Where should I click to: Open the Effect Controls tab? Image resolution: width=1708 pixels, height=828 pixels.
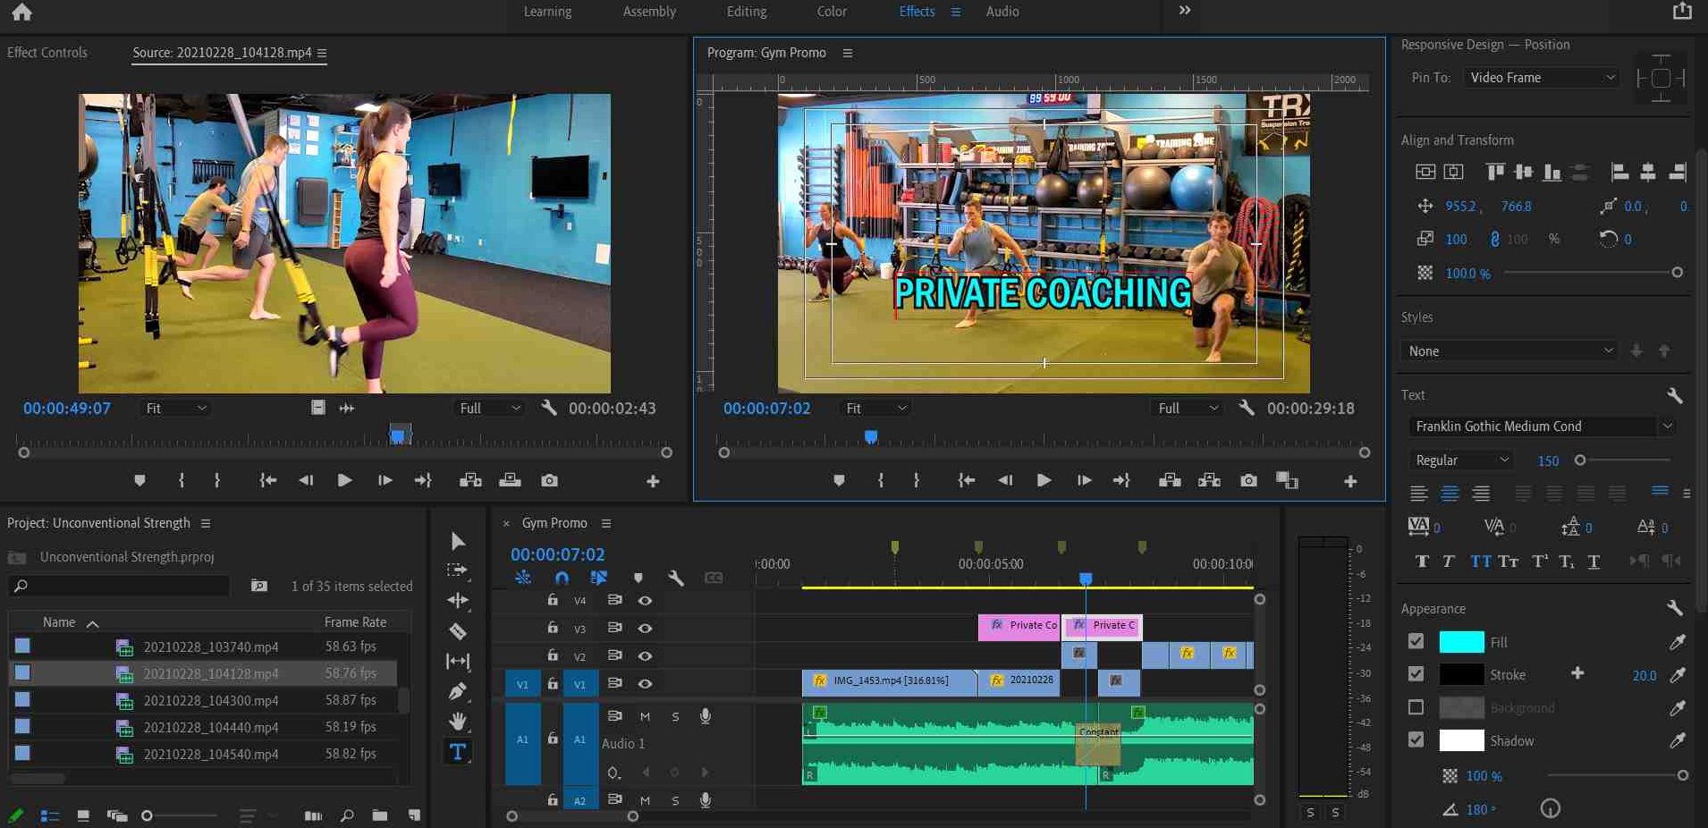[x=47, y=53]
